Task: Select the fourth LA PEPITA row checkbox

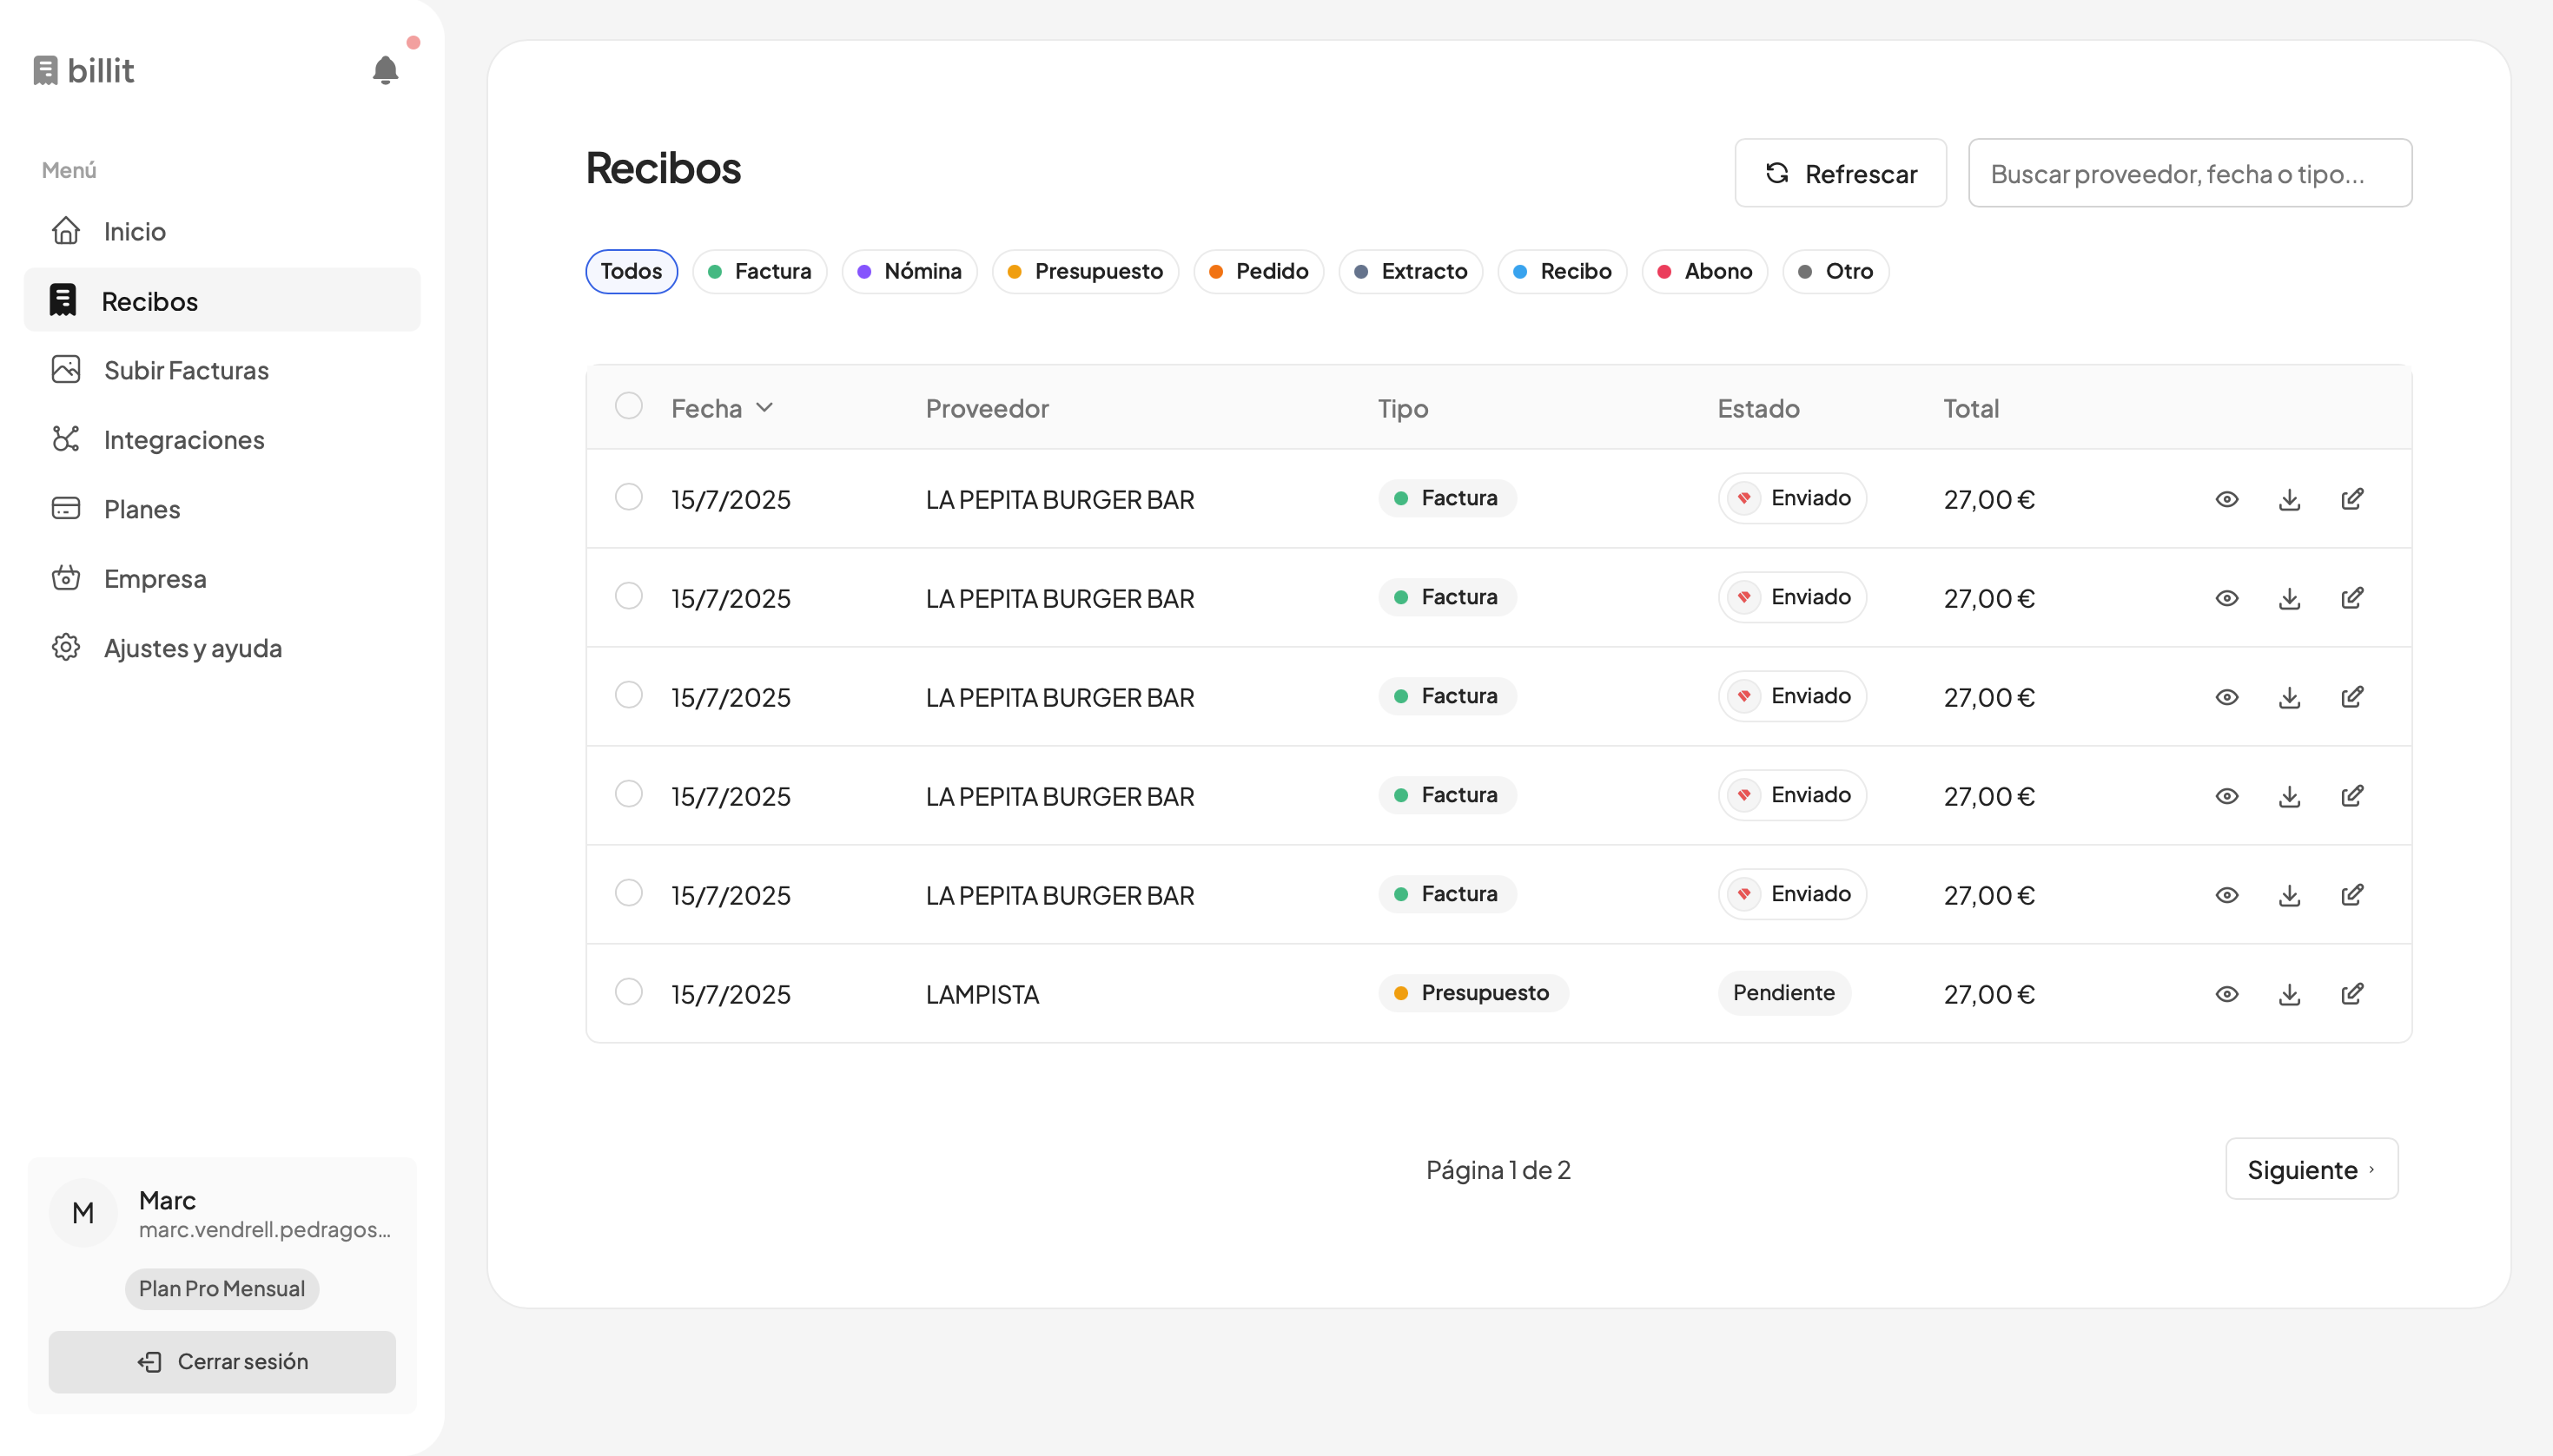Action: [628, 794]
